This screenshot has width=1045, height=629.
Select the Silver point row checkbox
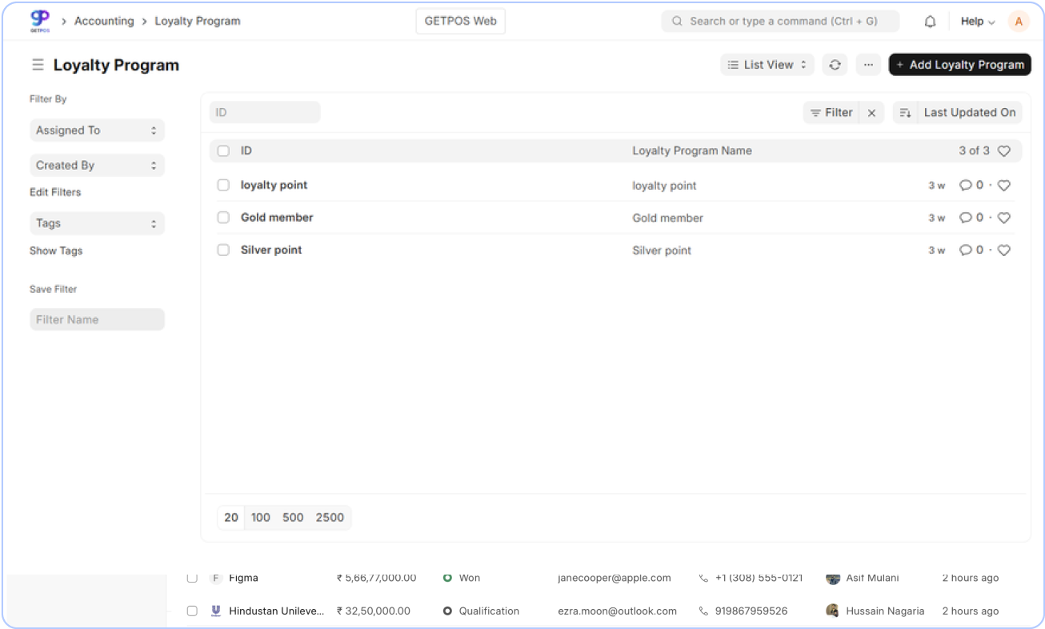pos(223,250)
